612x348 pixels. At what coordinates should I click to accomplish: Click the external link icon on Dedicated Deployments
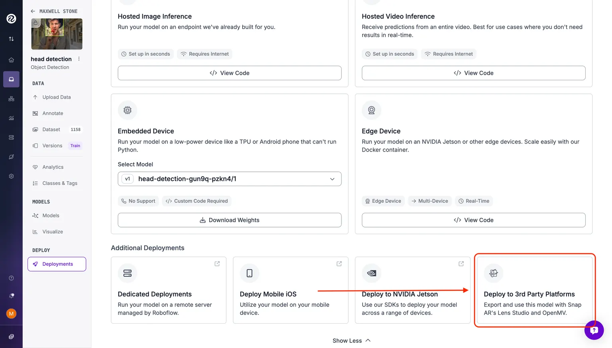217,264
